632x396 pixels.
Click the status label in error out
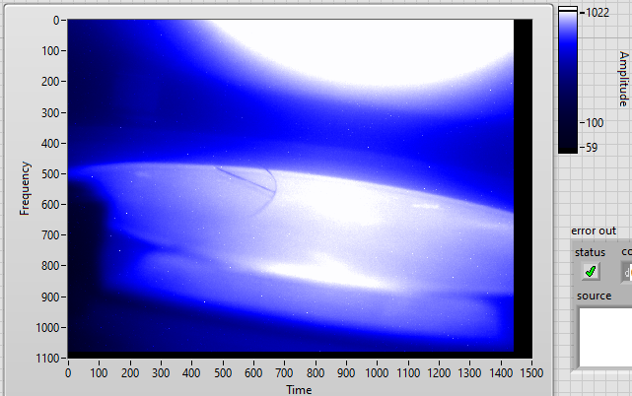[x=590, y=252]
